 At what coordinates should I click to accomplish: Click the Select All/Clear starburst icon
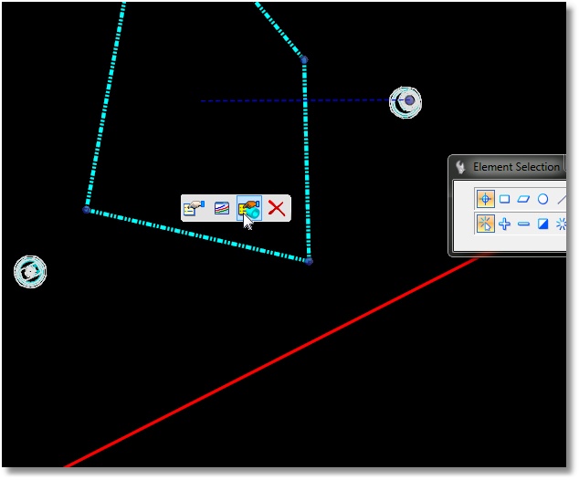point(562,224)
